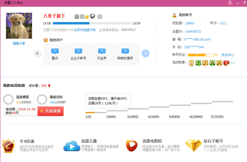Screen dimensions: 247x162
Task: Click the 钻石子帐号 yellow diamond icon
Action: coord(193,146)
